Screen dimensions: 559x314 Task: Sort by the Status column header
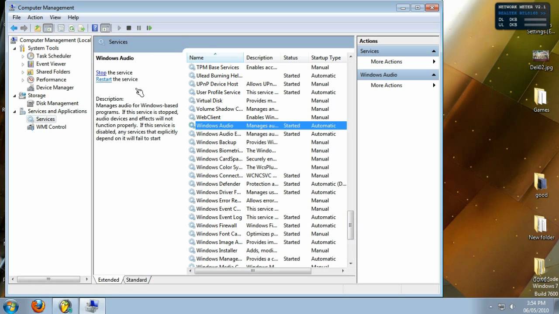point(295,58)
